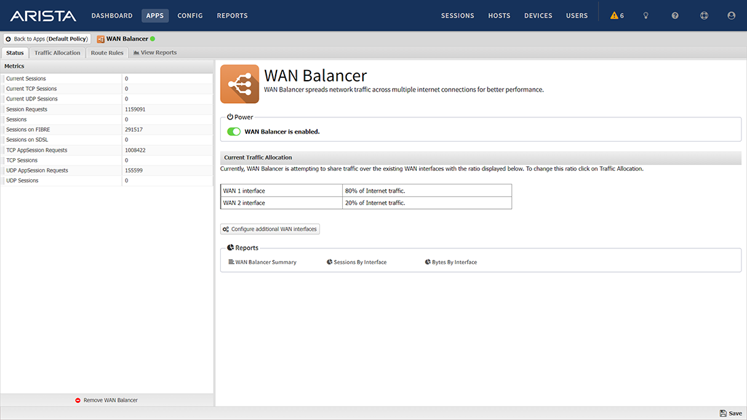Click the Save disk icon
This screenshot has width=747, height=420.
pos(723,413)
